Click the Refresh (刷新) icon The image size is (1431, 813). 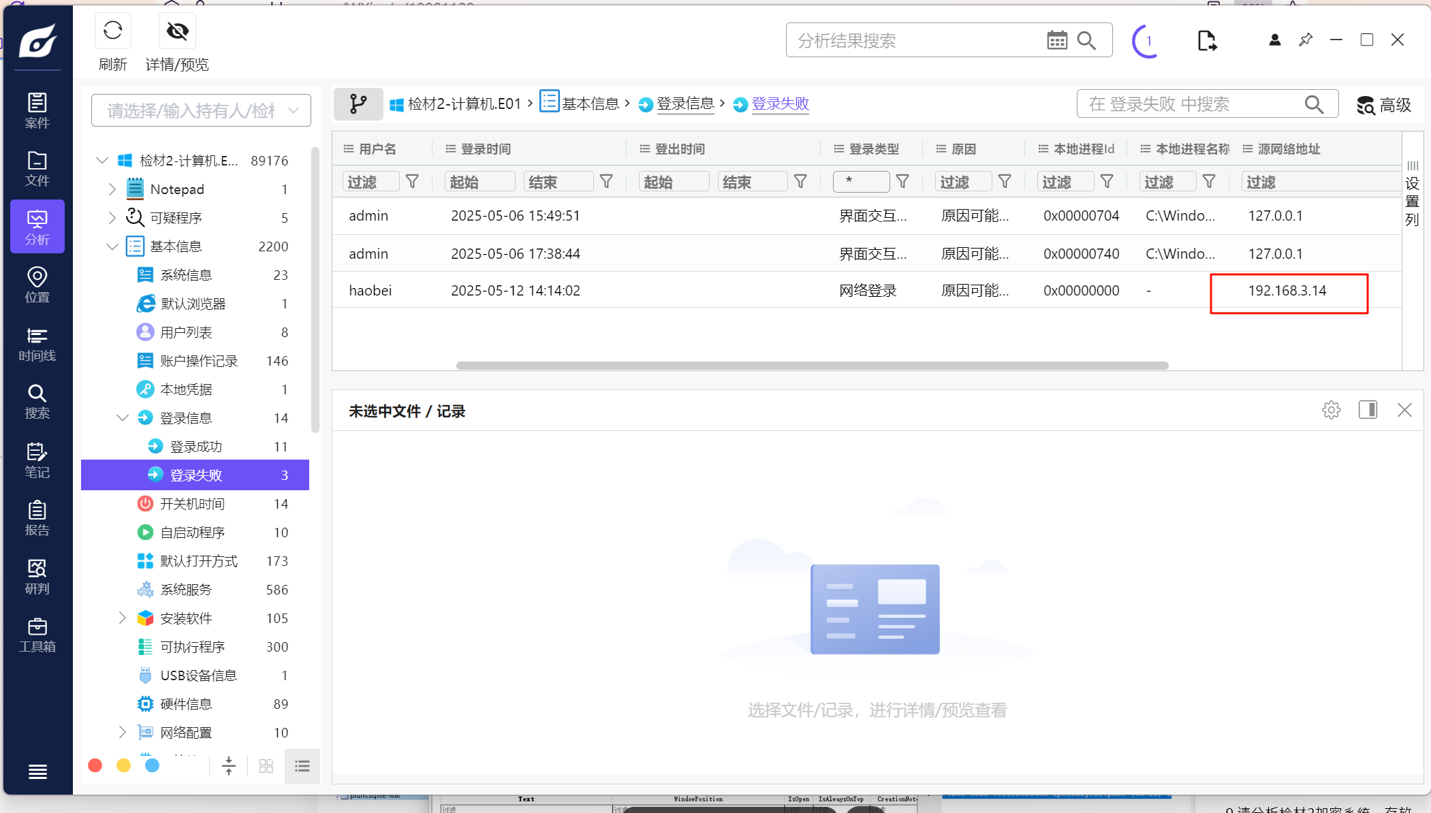pyautogui.click(x=112, y=31)
